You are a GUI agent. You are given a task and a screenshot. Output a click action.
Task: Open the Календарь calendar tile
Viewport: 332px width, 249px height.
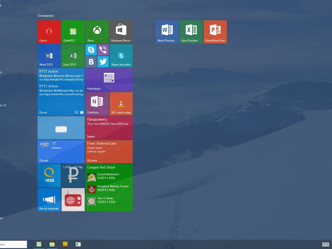pos(109,80)
